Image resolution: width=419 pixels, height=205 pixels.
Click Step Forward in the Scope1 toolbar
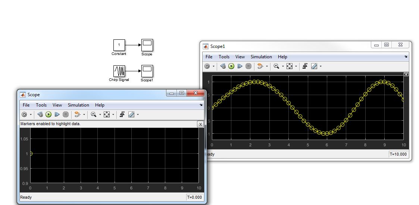point(240,66)
